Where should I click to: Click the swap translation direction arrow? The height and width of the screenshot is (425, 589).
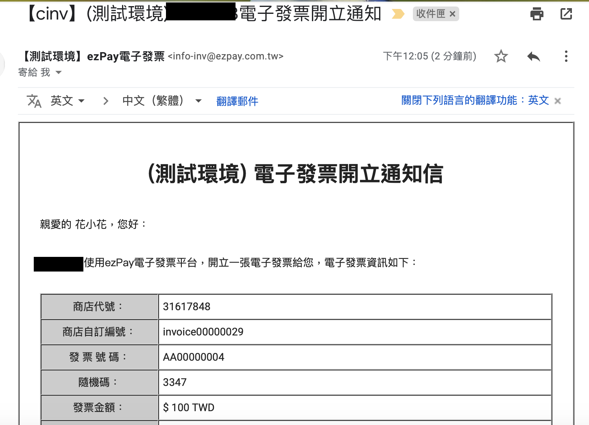click(x=105, y=101)
